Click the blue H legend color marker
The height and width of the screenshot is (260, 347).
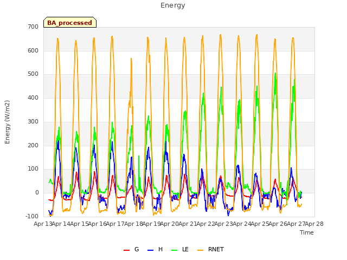tap(151, 250)
